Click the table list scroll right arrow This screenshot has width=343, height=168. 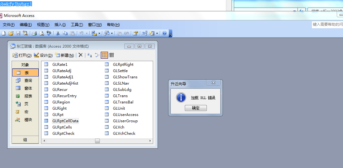pos(150,141)
